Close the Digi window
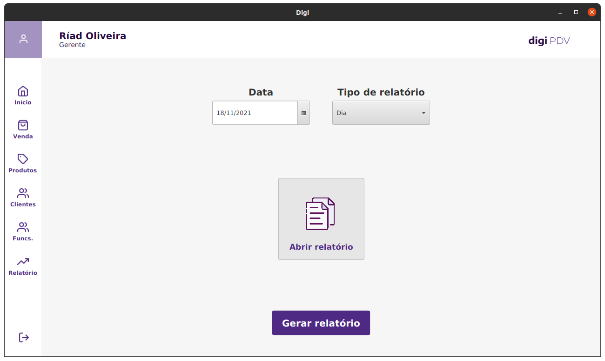The width and height of the screenshot is (605, 361). click(592, 13)
